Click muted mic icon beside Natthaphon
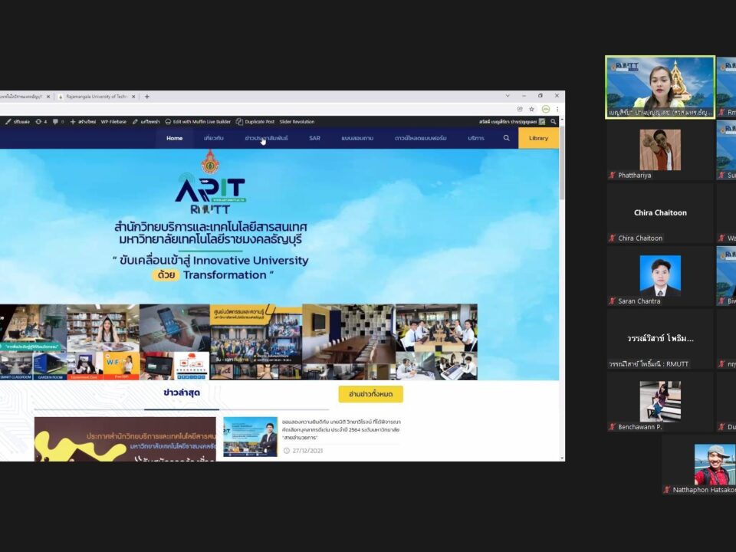The height and width of the screenshot is (552, 736). (x=667, y=490)
